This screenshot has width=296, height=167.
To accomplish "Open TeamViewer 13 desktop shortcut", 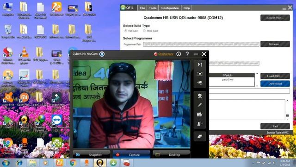I will [56, 123].
